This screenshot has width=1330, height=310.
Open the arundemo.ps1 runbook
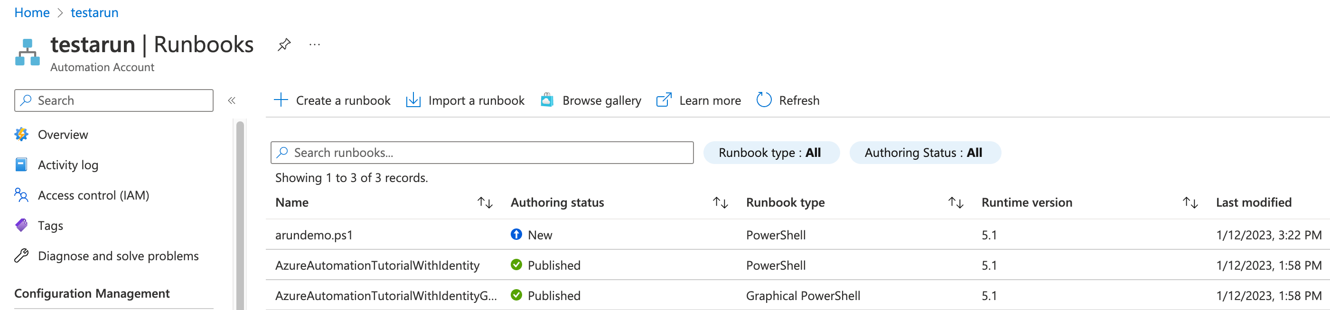pos(313,235)
